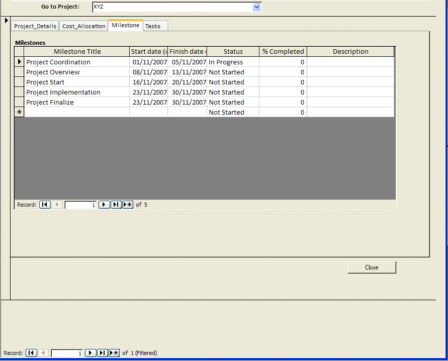
Task: Click the 'Project Finalize' title cell
Action: click(77, 102)
